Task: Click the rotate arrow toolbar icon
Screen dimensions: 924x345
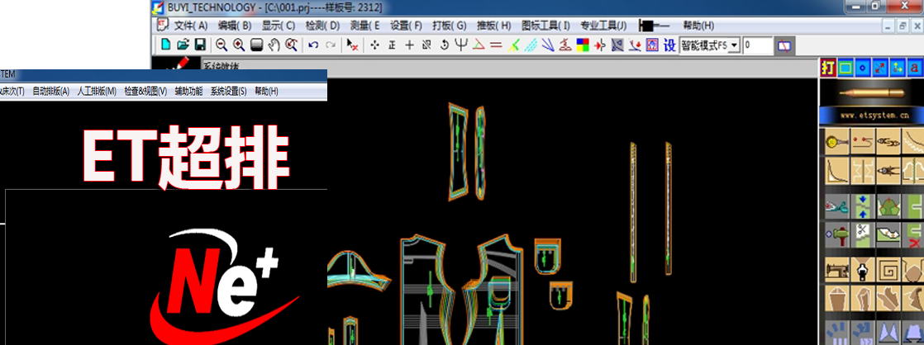Action: (x=445, y=45)
